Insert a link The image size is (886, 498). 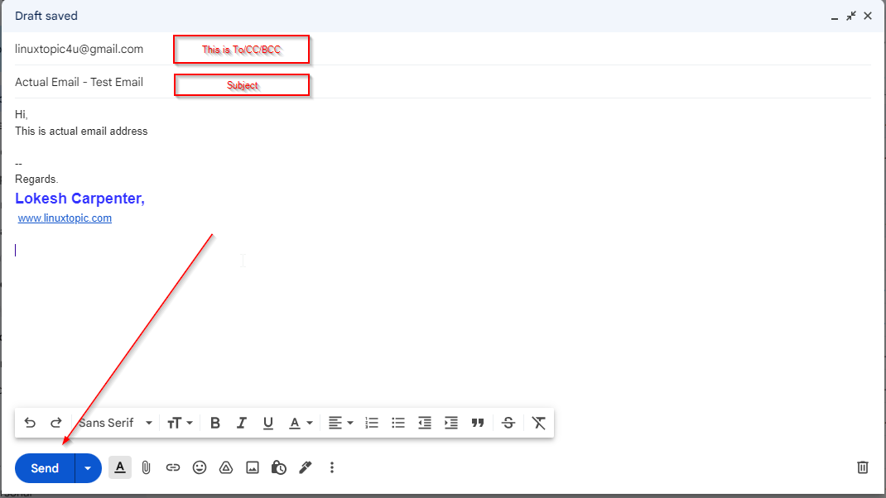(173, 467)
